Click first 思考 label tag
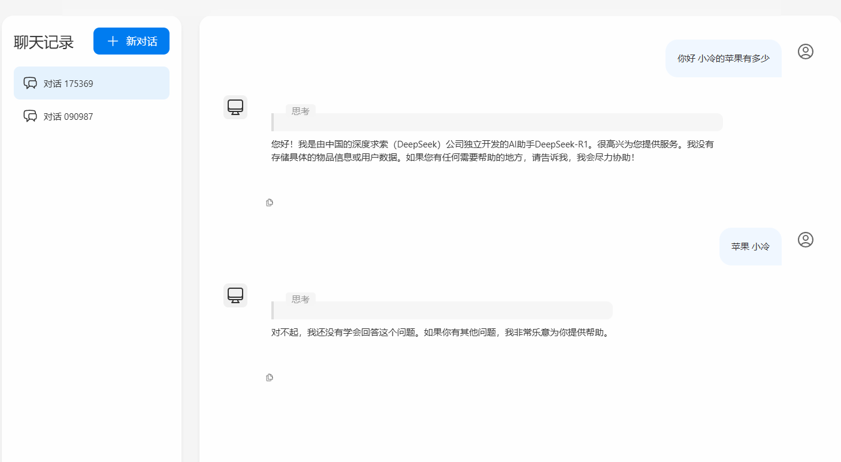 coord(301,111)
